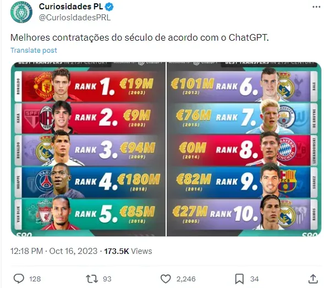Viewport: 324px width, 288px height.
Task: Open the reply comment icon
Action: pos(19,279)
